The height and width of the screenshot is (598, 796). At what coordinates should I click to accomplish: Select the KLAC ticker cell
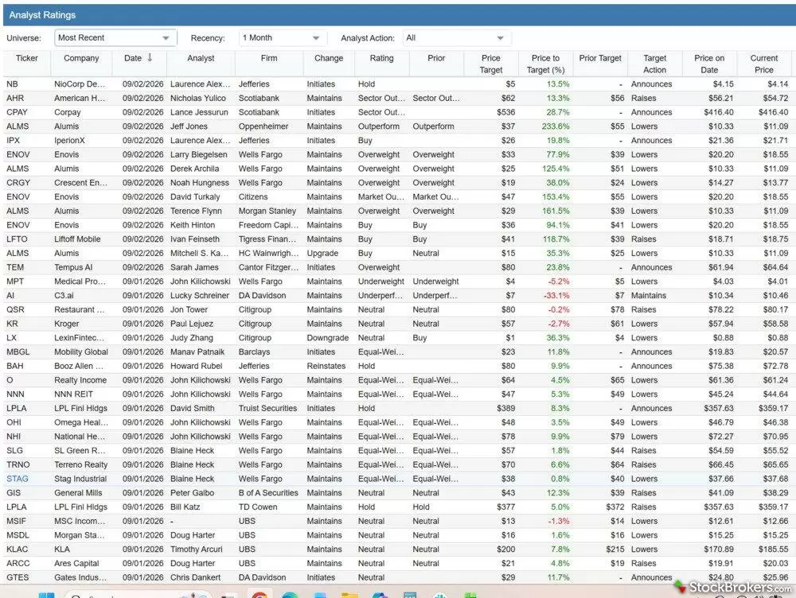18,549
